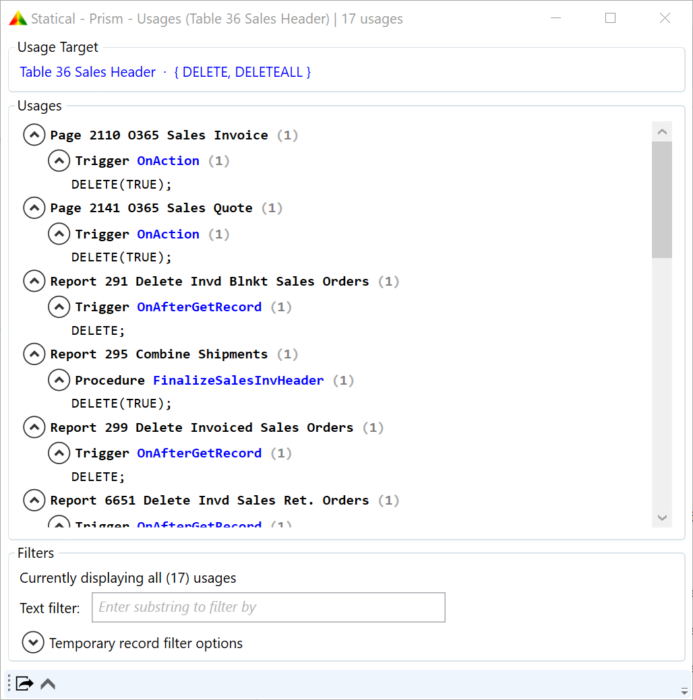Collapse the FinalizeSalesInvHeader procedure node
Image resolution: width=693 pixels, height=700 pixels.
[59, 381]
